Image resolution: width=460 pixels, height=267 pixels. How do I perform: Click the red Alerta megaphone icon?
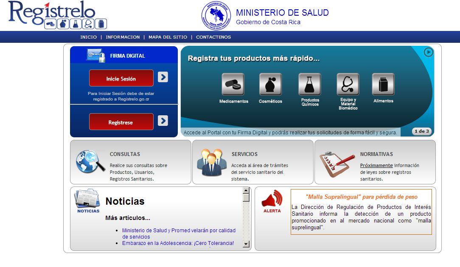pos(272,199)
